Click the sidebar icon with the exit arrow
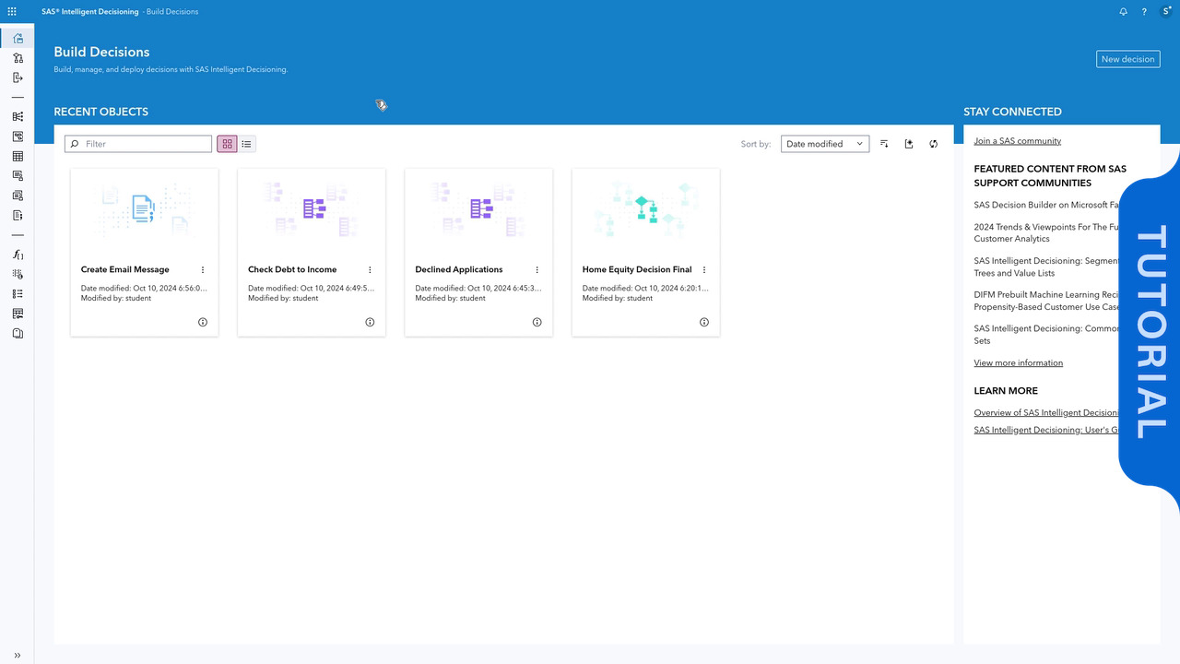 pos(18,77)
